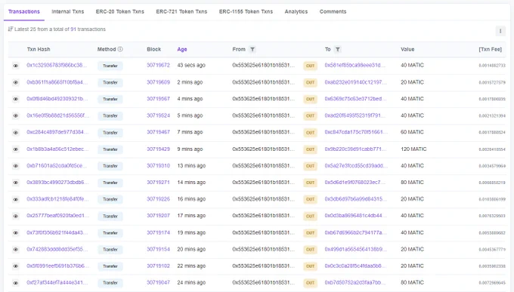Open the To column filter icon
Image resolution: width=514 pixels, height=292 pixels.
click(337, 50)
